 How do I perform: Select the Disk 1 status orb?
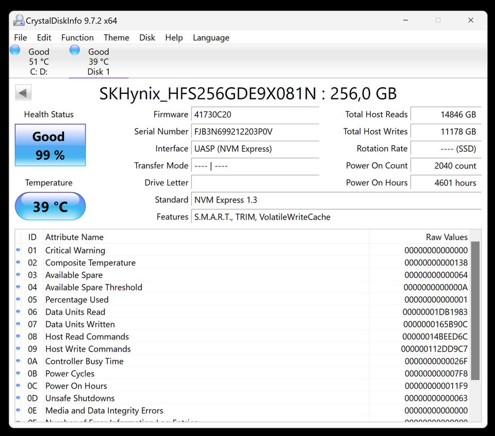click(x=75, y=51)
